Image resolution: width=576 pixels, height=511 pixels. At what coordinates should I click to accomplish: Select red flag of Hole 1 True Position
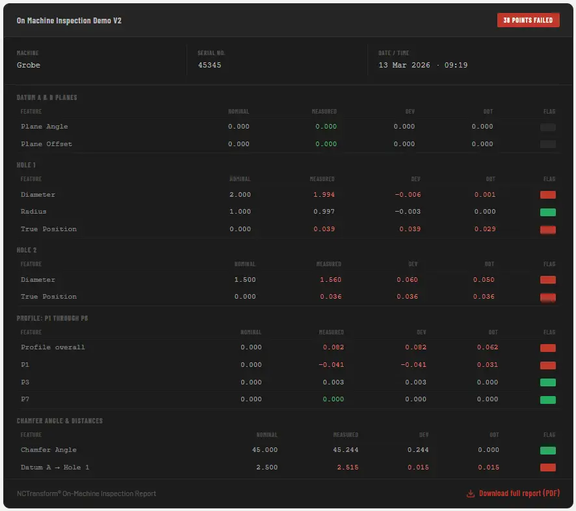point(547,229)
